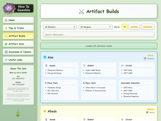
Task: Click Zander's UID number
Action: [x=18, y=85]
